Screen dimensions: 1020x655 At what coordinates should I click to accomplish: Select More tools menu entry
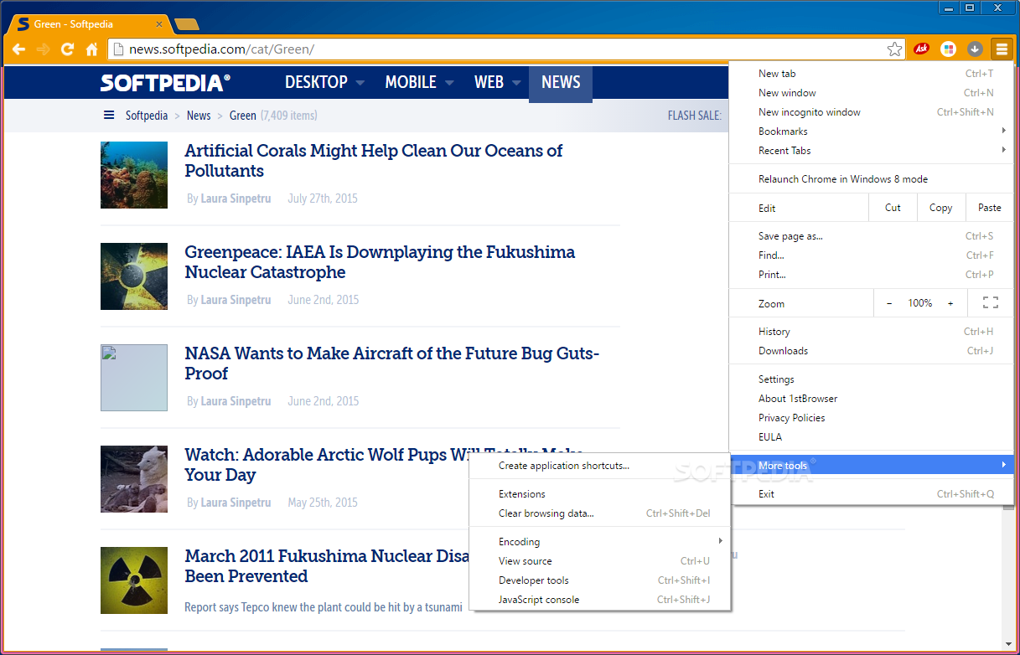872,465
